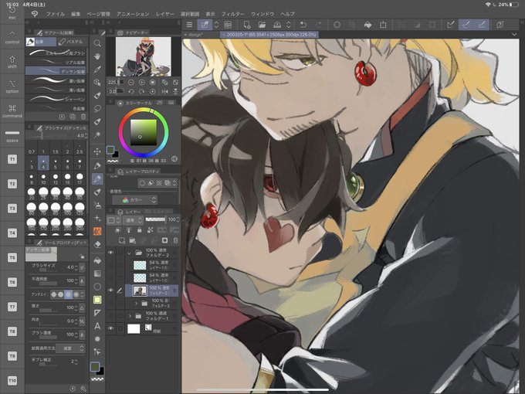Image resolution: width=525 pixels, height=394 pixels.
Task: Pick a shade in color square
Action: 144,132
